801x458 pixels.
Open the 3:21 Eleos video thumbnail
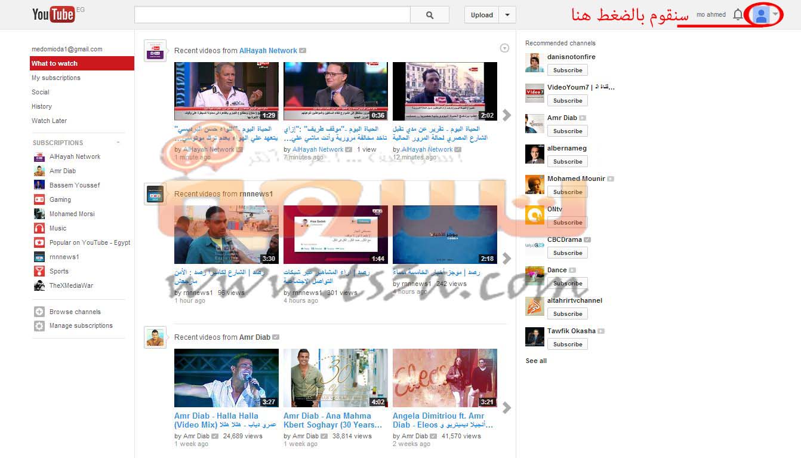coord(445,378)
